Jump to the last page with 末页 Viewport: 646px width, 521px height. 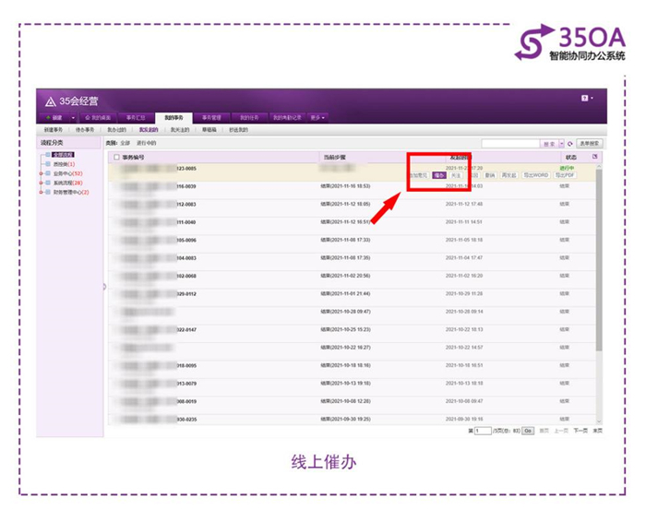click(x=597, y=431)
